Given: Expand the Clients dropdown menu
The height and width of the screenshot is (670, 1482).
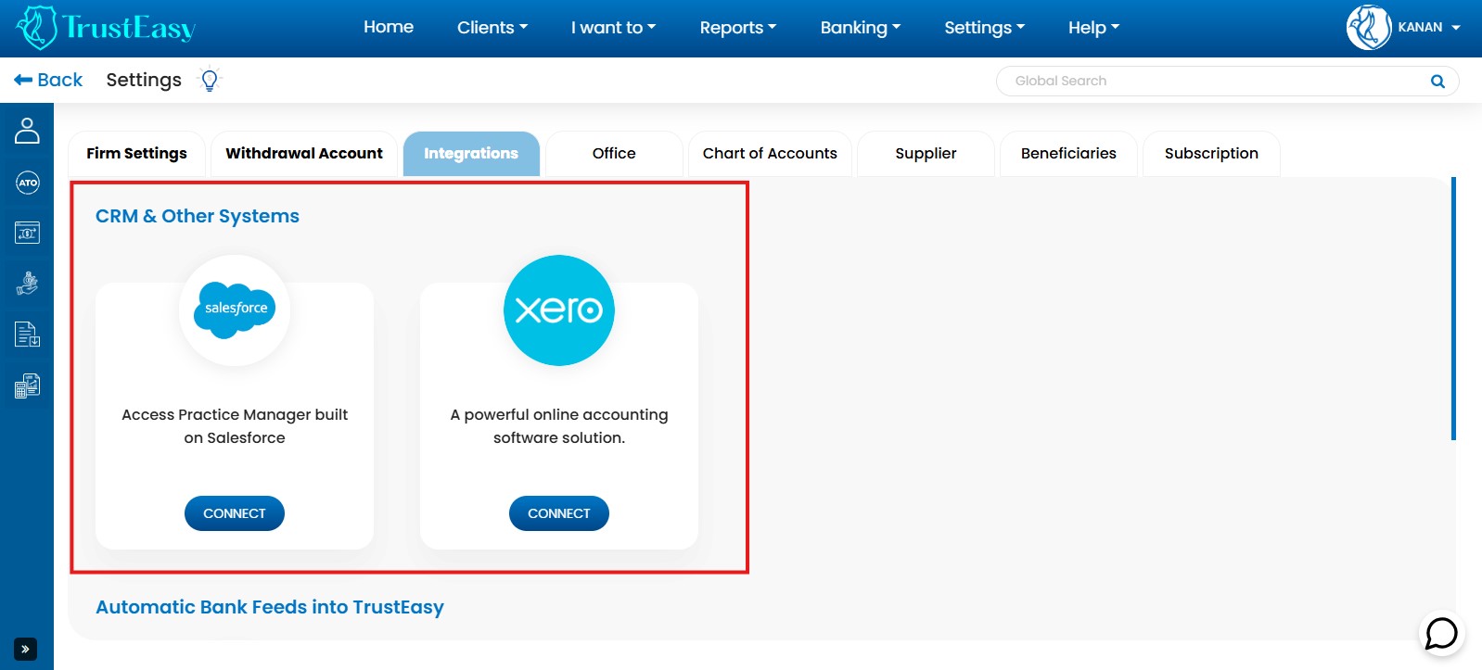Looking at the screenshot, I should click(x=492, y=28).
